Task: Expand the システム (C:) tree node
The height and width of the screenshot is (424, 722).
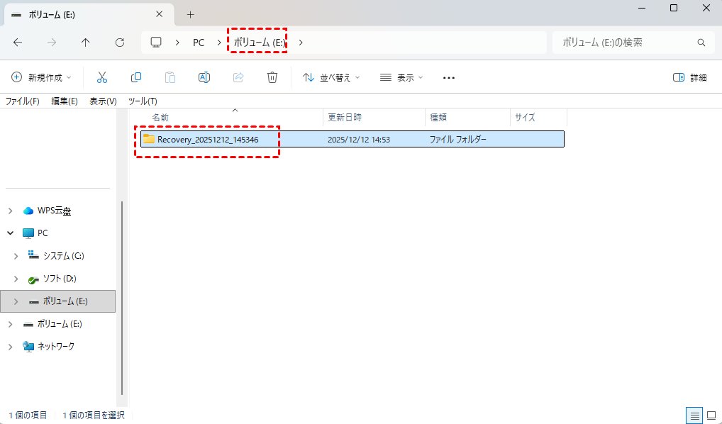Action: tap(16, 255)
